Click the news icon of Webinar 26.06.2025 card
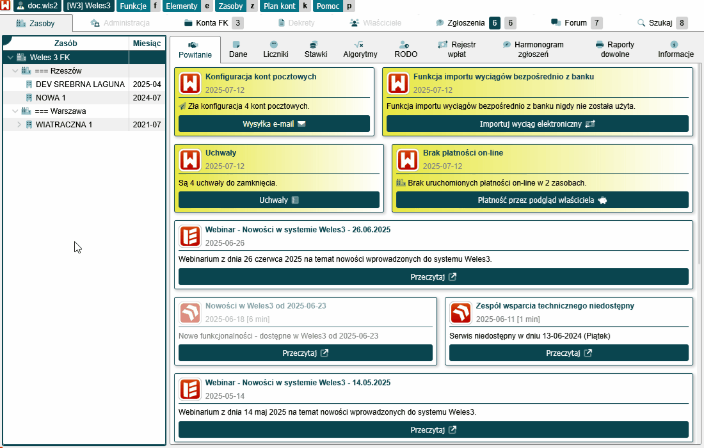Image resolution: width=704 pixels, height=448 pixels. point(190,237)
